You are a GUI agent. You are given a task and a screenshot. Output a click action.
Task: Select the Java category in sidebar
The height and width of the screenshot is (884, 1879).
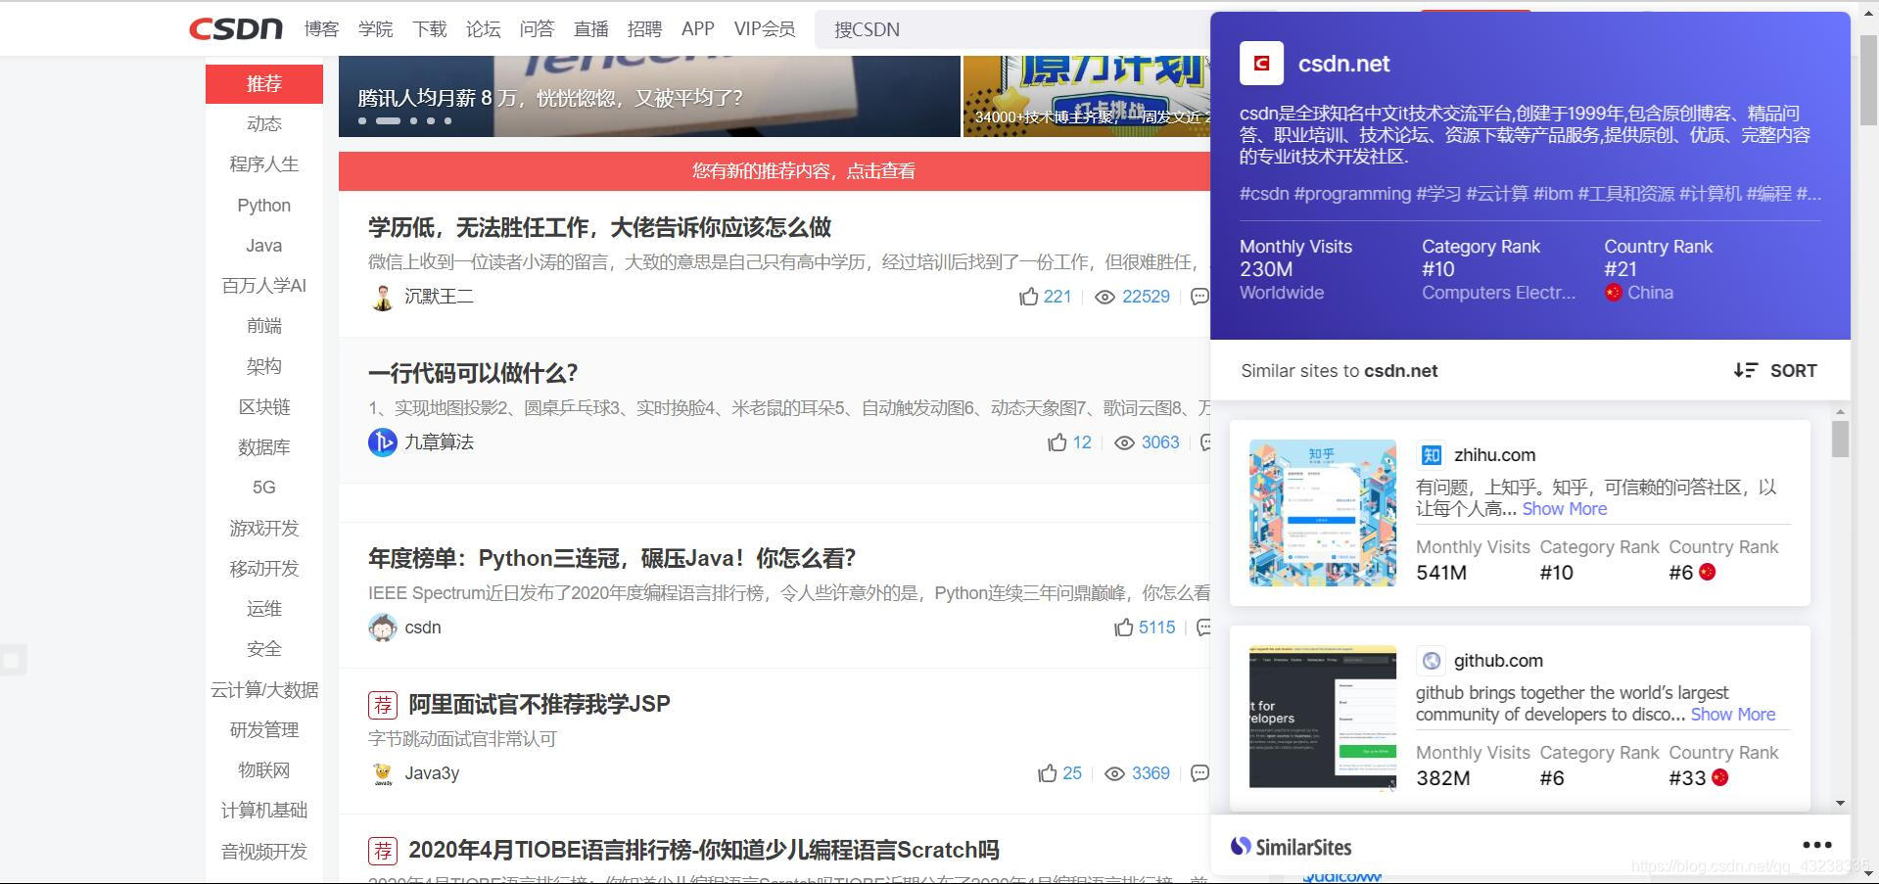pyautogui.click(x=264, y=246)
